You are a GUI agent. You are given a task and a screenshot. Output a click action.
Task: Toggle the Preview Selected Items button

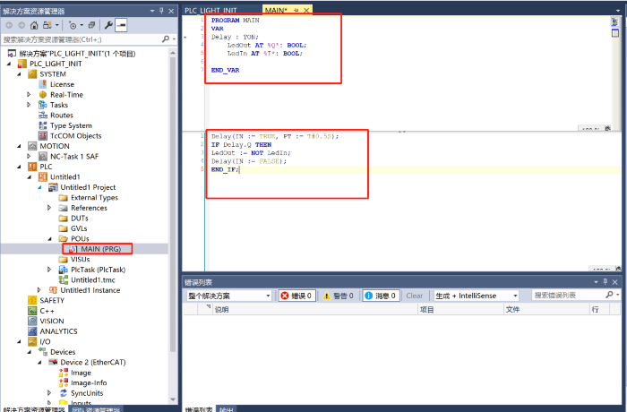pyautogui.click(x=121, y=25)
